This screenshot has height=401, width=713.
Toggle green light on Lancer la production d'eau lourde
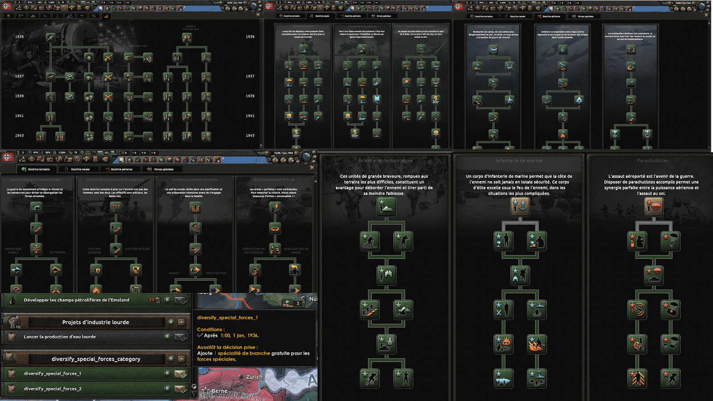[168, 337]
